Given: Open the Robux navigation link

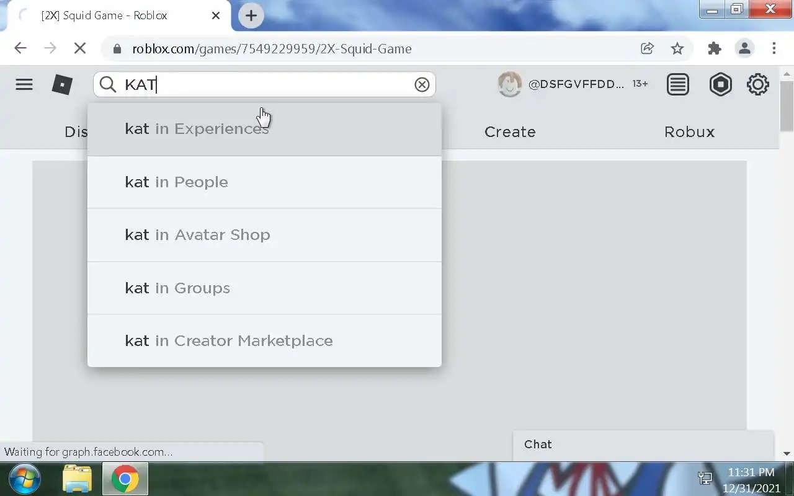Looking at the screenshot, I should (689, 132).
